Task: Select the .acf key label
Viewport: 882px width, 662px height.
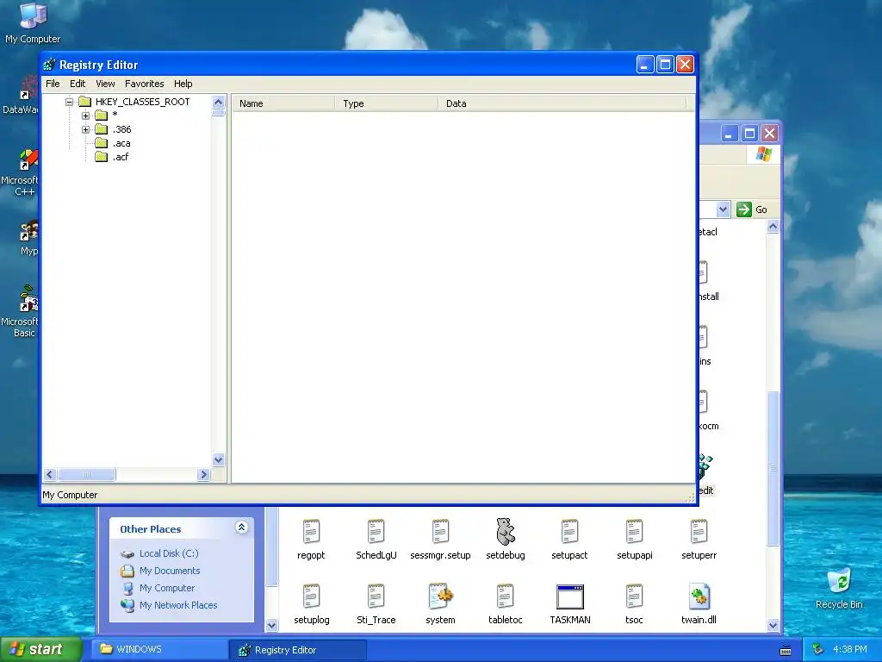Action: (x=121, y=157)
